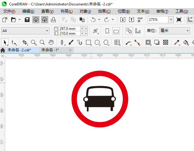Open the units dropdown showing 毫米
194x151 pixels.
click(x=175, y=31)
